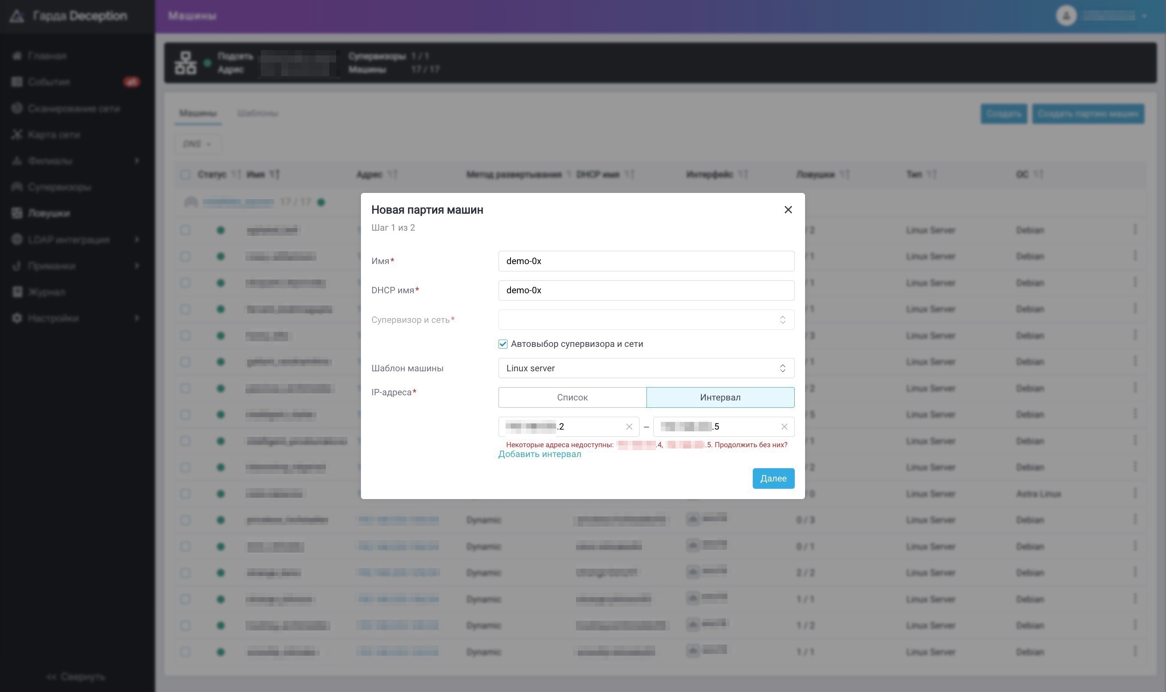Clear the end IP address field
The width and height of the screenshot is (1166, 692).
[x=784, y=427]
